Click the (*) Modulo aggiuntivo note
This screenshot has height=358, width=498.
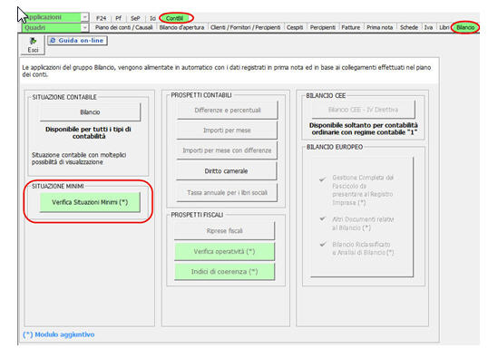click(x=59, y=334)
